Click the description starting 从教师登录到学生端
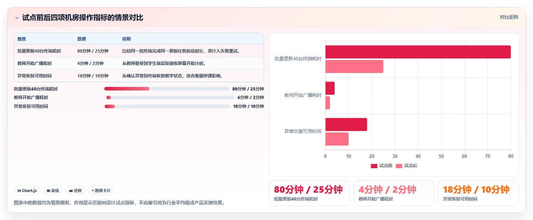The width and height of the screenshot is (533, 220). (x=164, y=64)
